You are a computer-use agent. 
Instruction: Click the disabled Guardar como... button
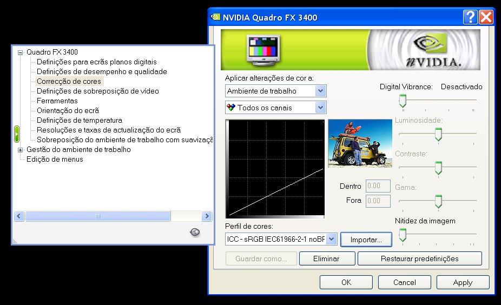tap(261, 258)
